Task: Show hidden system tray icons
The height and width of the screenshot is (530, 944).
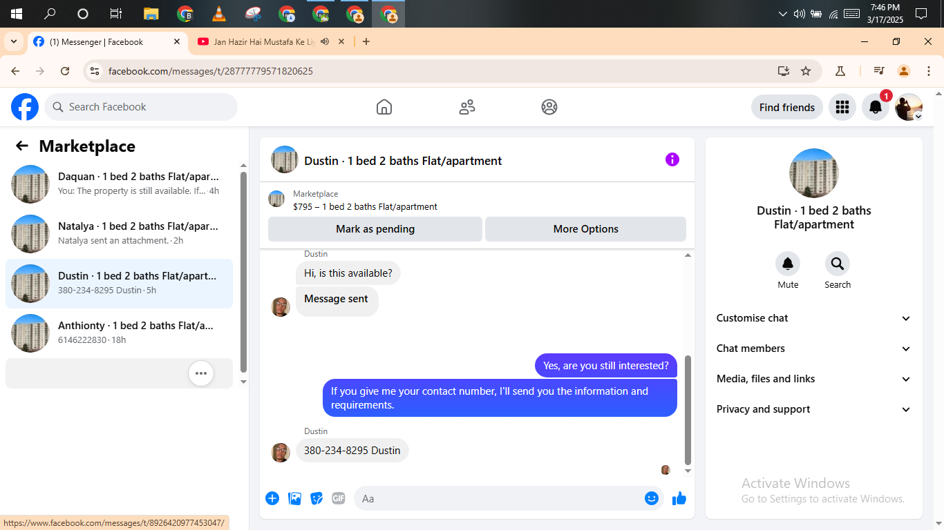Action: coord(782,14)
